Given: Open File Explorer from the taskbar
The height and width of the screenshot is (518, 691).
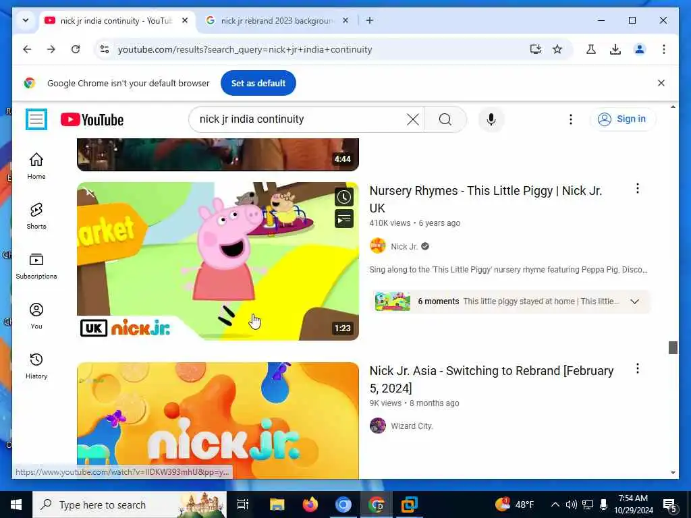Looking at the screenshot, I should click(x=277, y=505).
